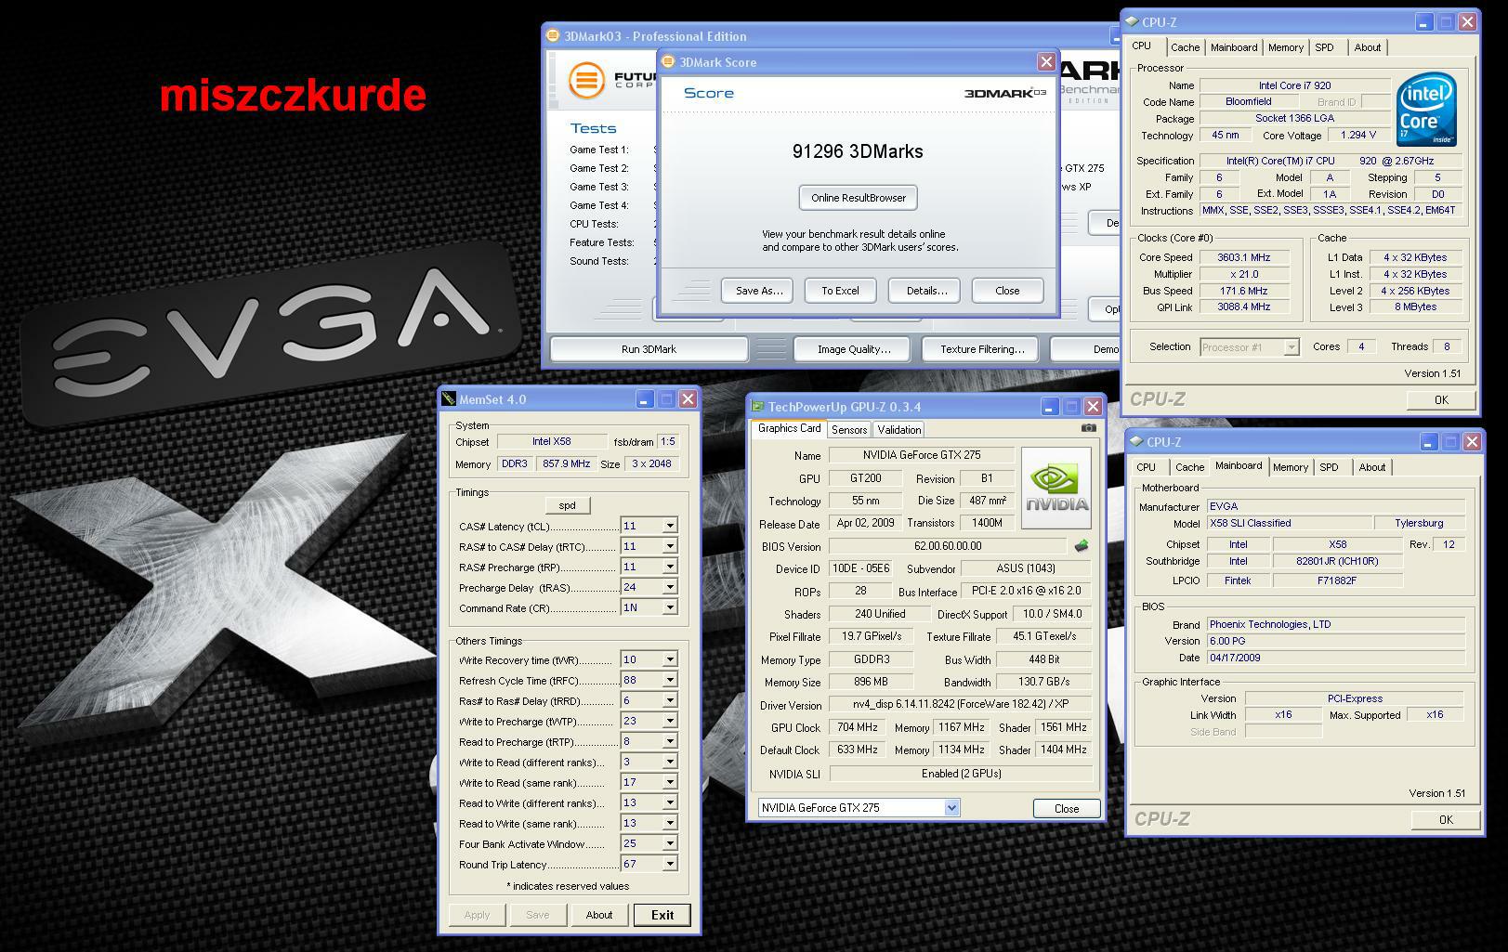The height and width of the screenshot is (952, 1508).
Task: Click the BIOS Version field in GPU-Z
Action: click(x=948, y=546)
